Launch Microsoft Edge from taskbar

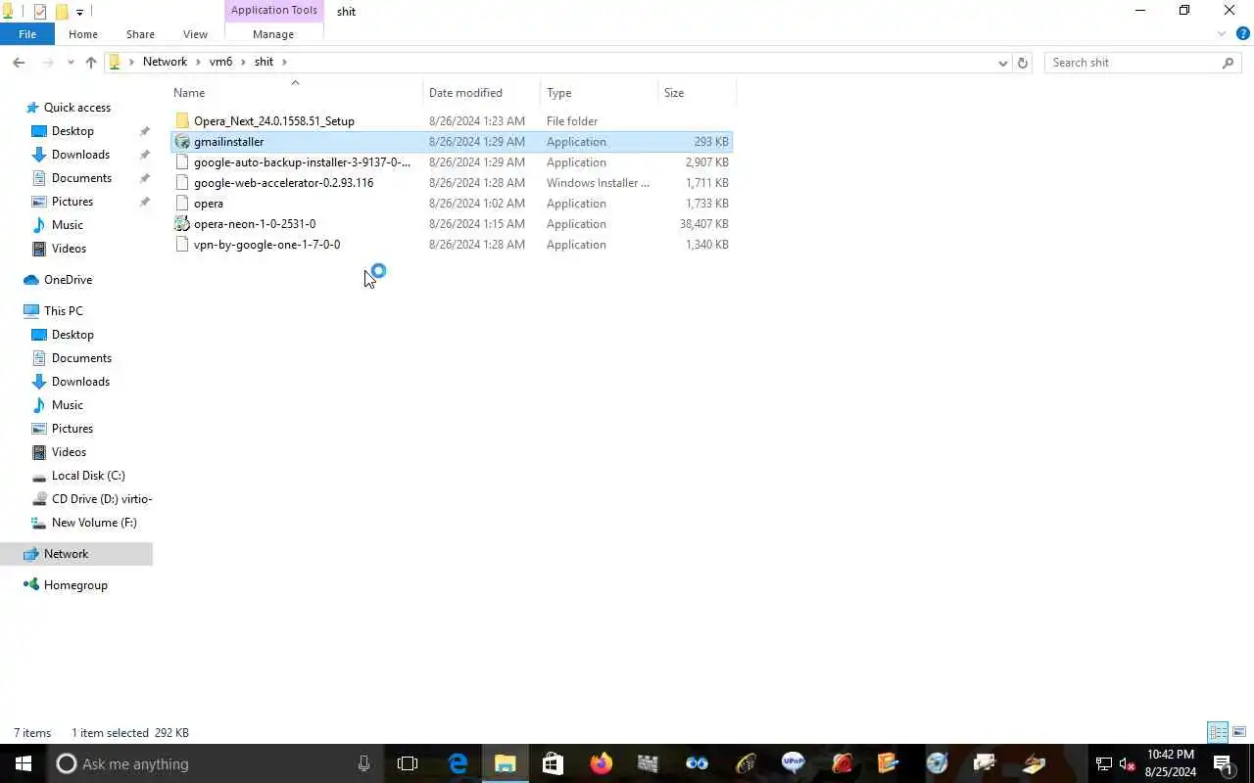click(x=458, y=763)
